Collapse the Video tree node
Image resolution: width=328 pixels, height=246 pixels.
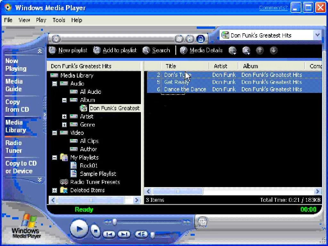coord(54,133)
